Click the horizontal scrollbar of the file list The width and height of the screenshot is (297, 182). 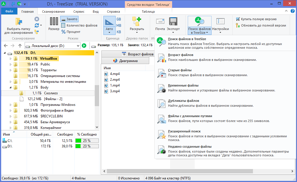pos(180,171)
